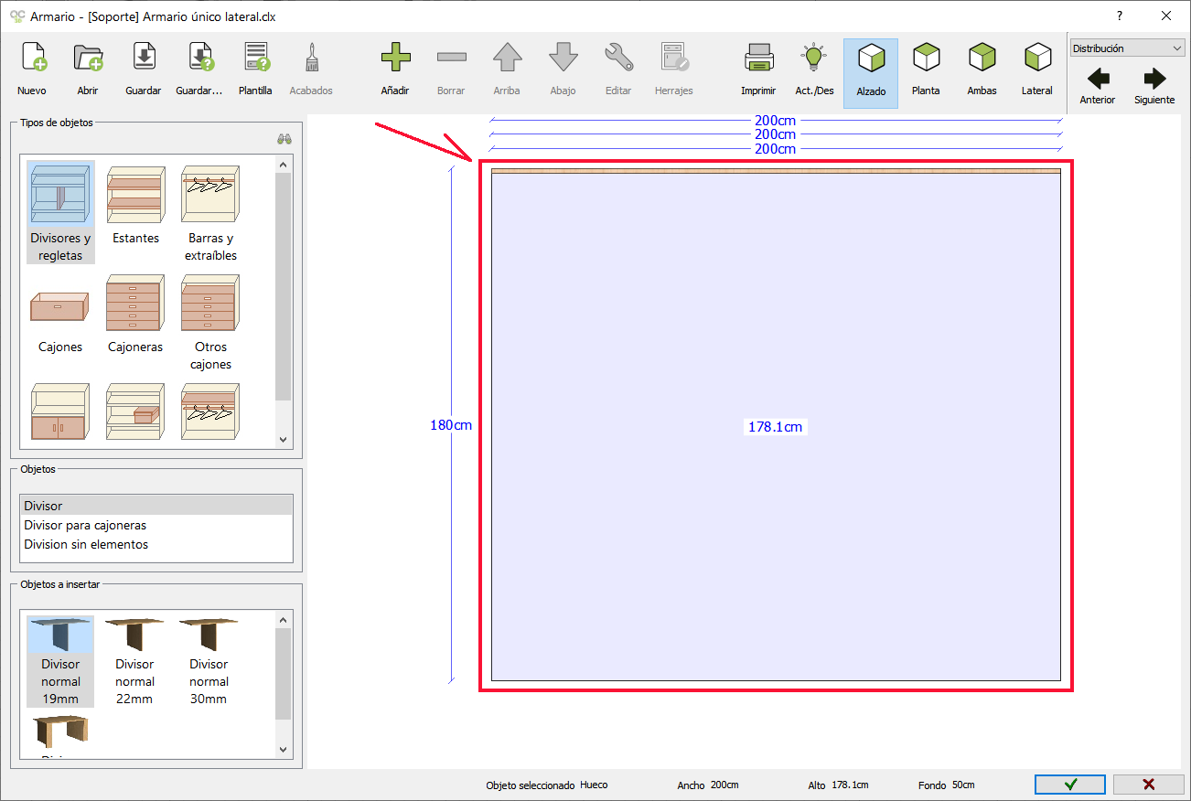Switch to the Alzado view
Viewport: 1191px width, 801px height.
pyautogui.click(x=871, y=73)
